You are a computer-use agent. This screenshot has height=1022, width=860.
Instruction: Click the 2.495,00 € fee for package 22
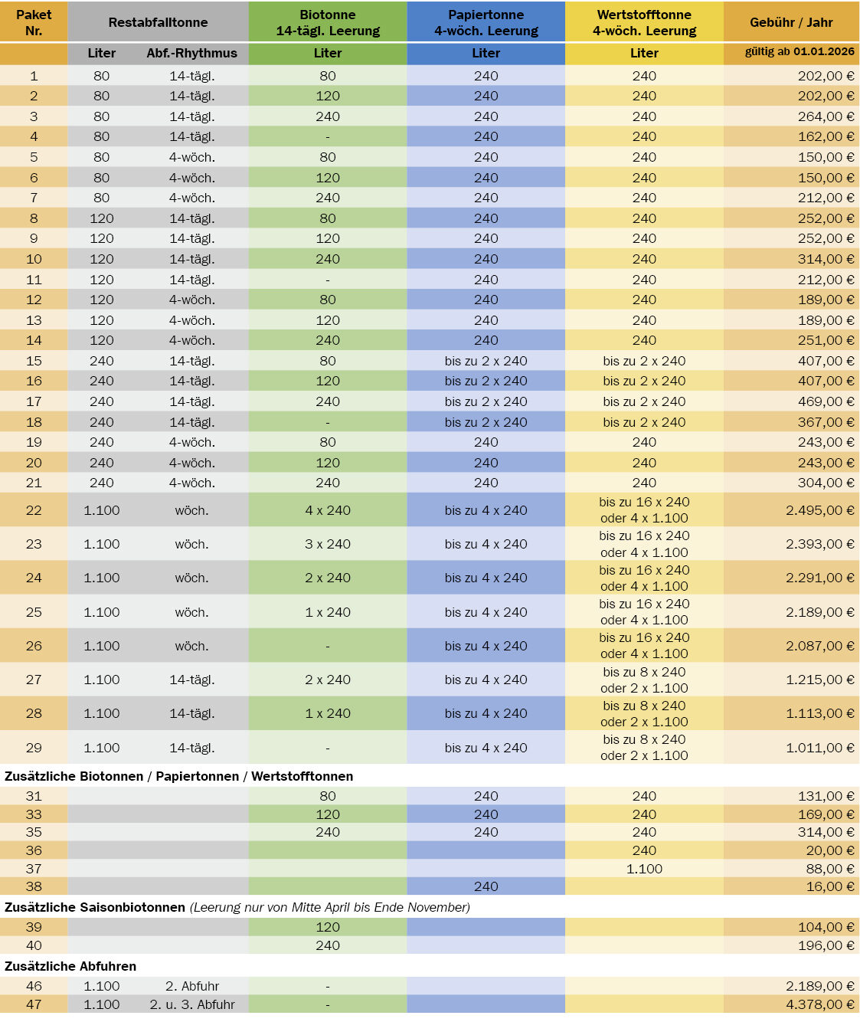(x=819, y=510)
